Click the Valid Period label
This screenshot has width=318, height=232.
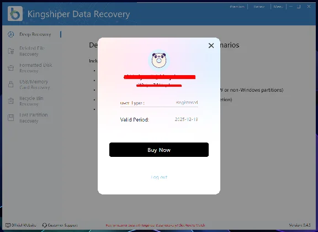click(134, 119)
